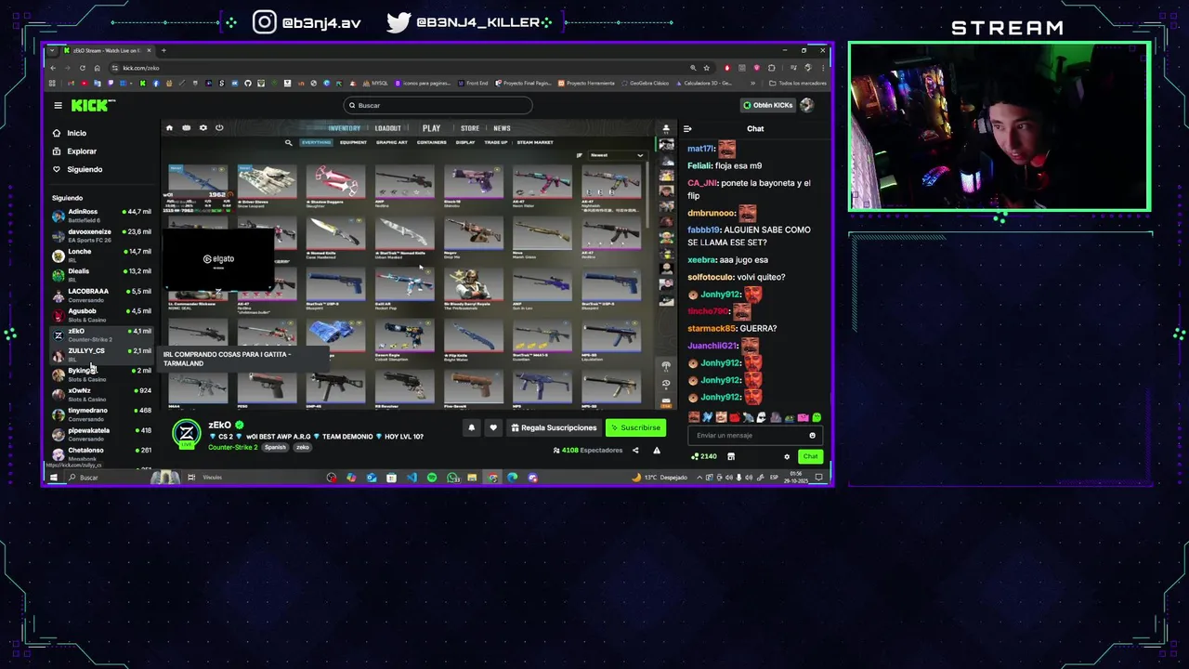Open the NEWS tab
Screen dimensions: 1189x669
(x=502, y=128)
